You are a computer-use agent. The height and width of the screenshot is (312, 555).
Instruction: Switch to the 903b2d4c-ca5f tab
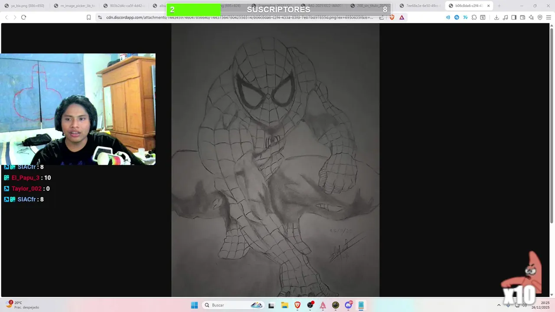tap(124, 6)
